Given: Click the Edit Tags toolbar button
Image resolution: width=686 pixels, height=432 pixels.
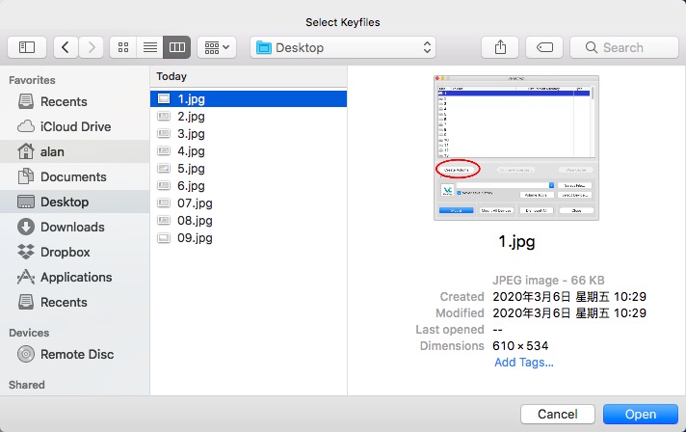Looking at the screenshot, I should 544,47.
